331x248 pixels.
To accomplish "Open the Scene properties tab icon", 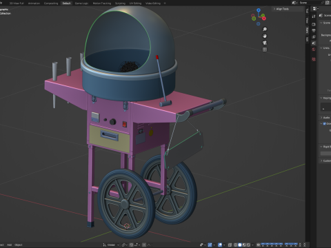I will click(314, 43).
